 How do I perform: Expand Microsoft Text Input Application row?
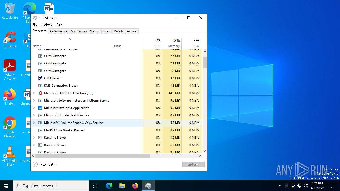tap(34, 108)
